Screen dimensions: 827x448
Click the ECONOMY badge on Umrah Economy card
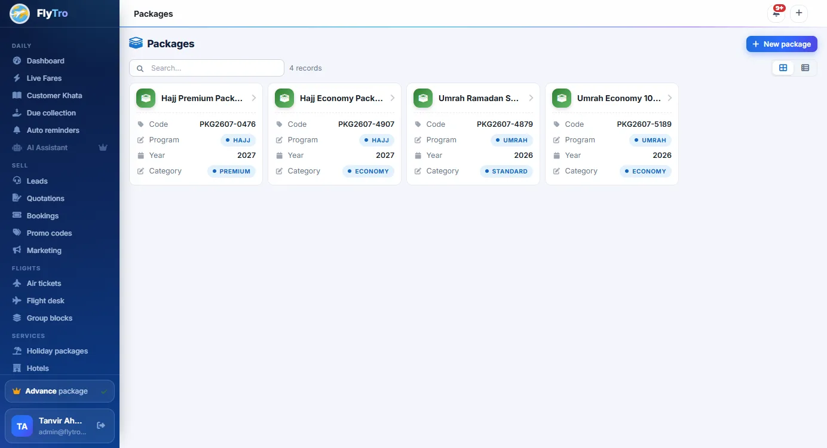pyautogui.click(x=645, y=171)
